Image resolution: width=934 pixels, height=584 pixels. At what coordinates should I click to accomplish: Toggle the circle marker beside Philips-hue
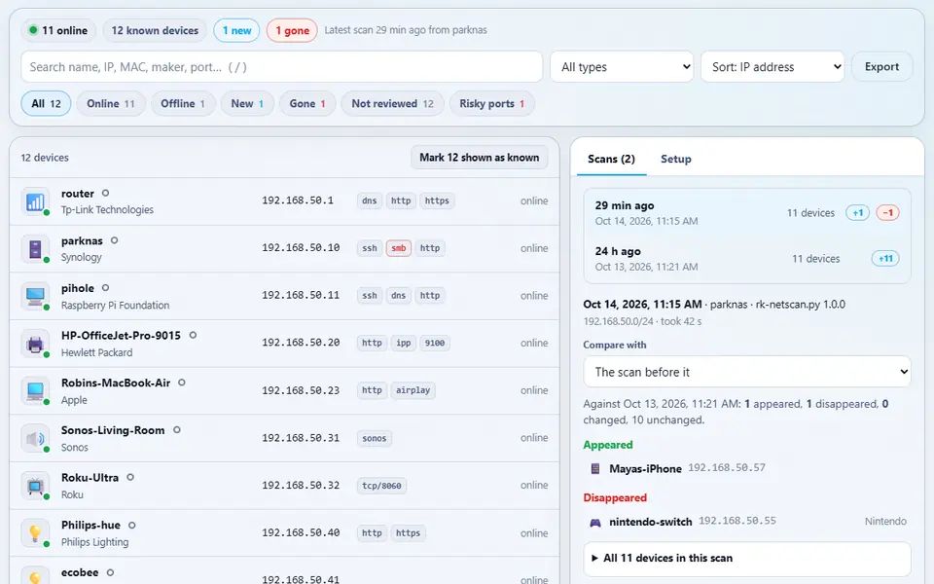coord(132,525)
